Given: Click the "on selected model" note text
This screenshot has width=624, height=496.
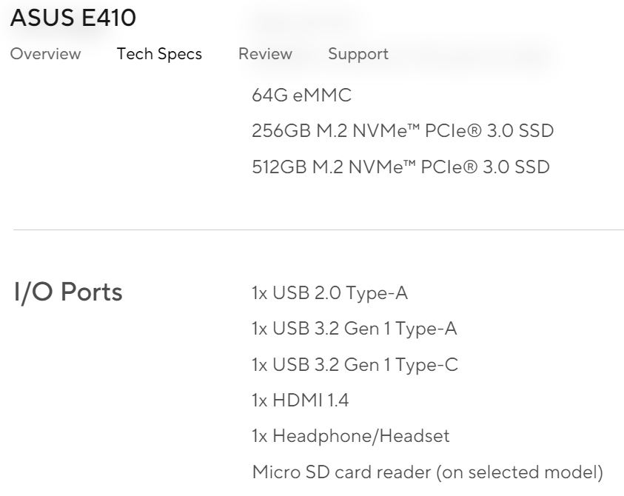Looking at the screenshot, I should tap(520, 472).
